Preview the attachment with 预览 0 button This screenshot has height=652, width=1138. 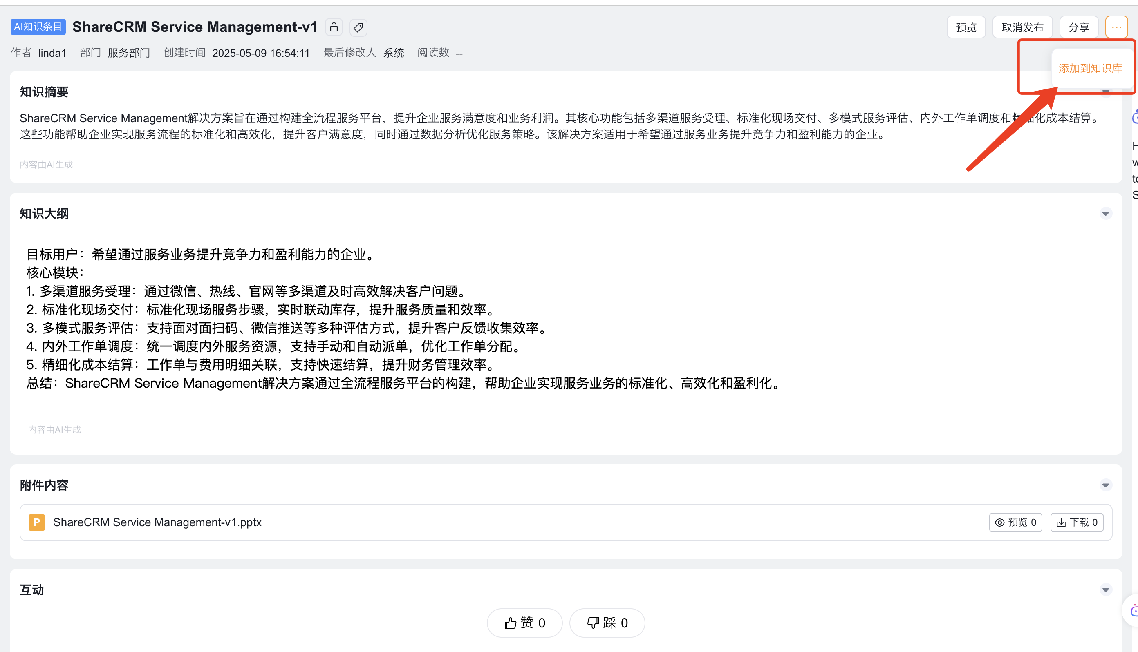(x=1016, y=522)
